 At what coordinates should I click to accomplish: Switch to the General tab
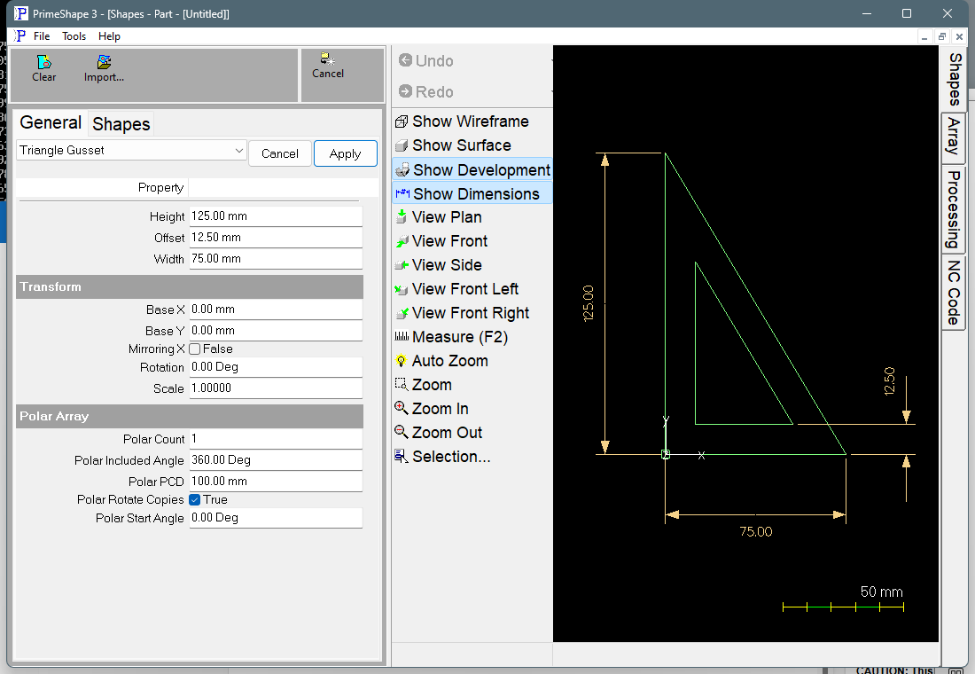pyautogui.click(x=51, y=122)
